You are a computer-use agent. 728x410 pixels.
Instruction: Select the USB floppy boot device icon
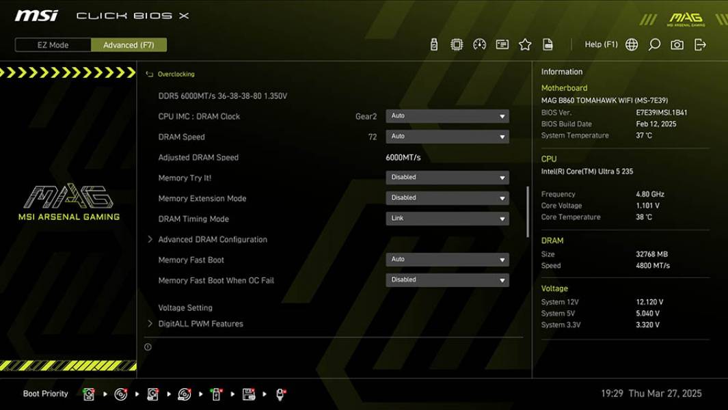tap(248, 394)
